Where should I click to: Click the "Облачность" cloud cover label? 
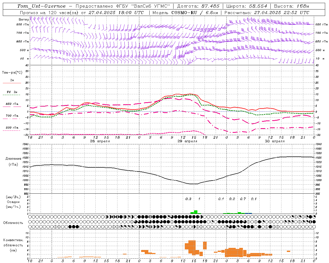[13, 223]
